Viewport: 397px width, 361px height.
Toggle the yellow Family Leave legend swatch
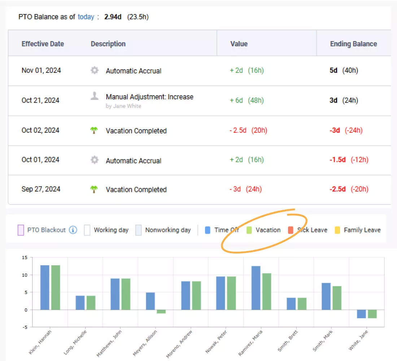[337, 230]
